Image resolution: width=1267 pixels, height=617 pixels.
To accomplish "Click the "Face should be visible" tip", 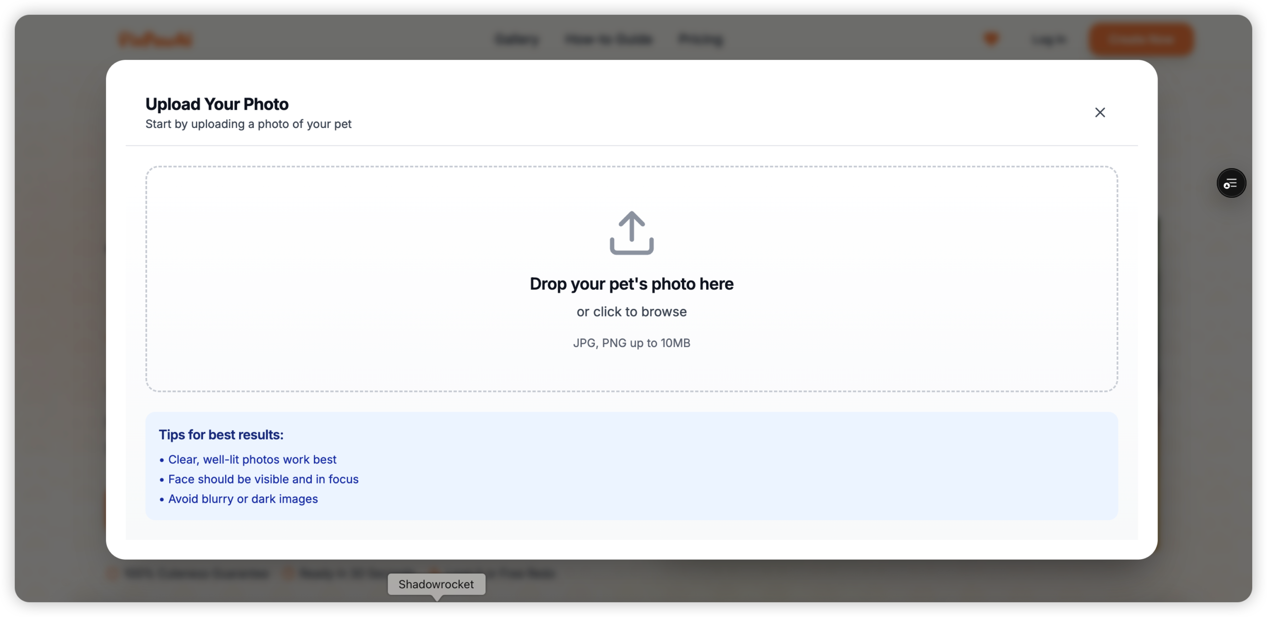I will pyautogui.click(x=263, y=480).
